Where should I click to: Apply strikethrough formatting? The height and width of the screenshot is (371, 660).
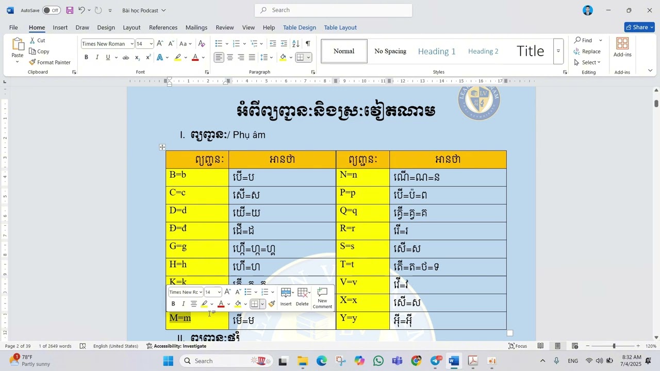125,57
